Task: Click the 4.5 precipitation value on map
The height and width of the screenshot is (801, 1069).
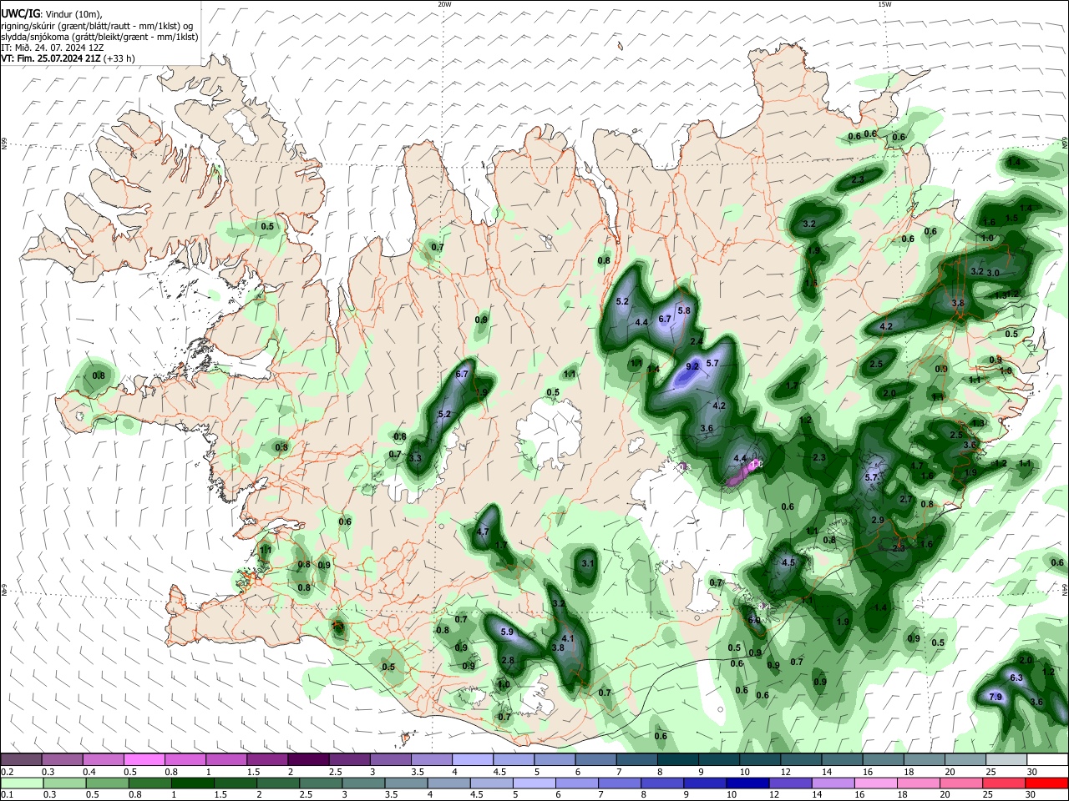Action: [x=788, y=562]
